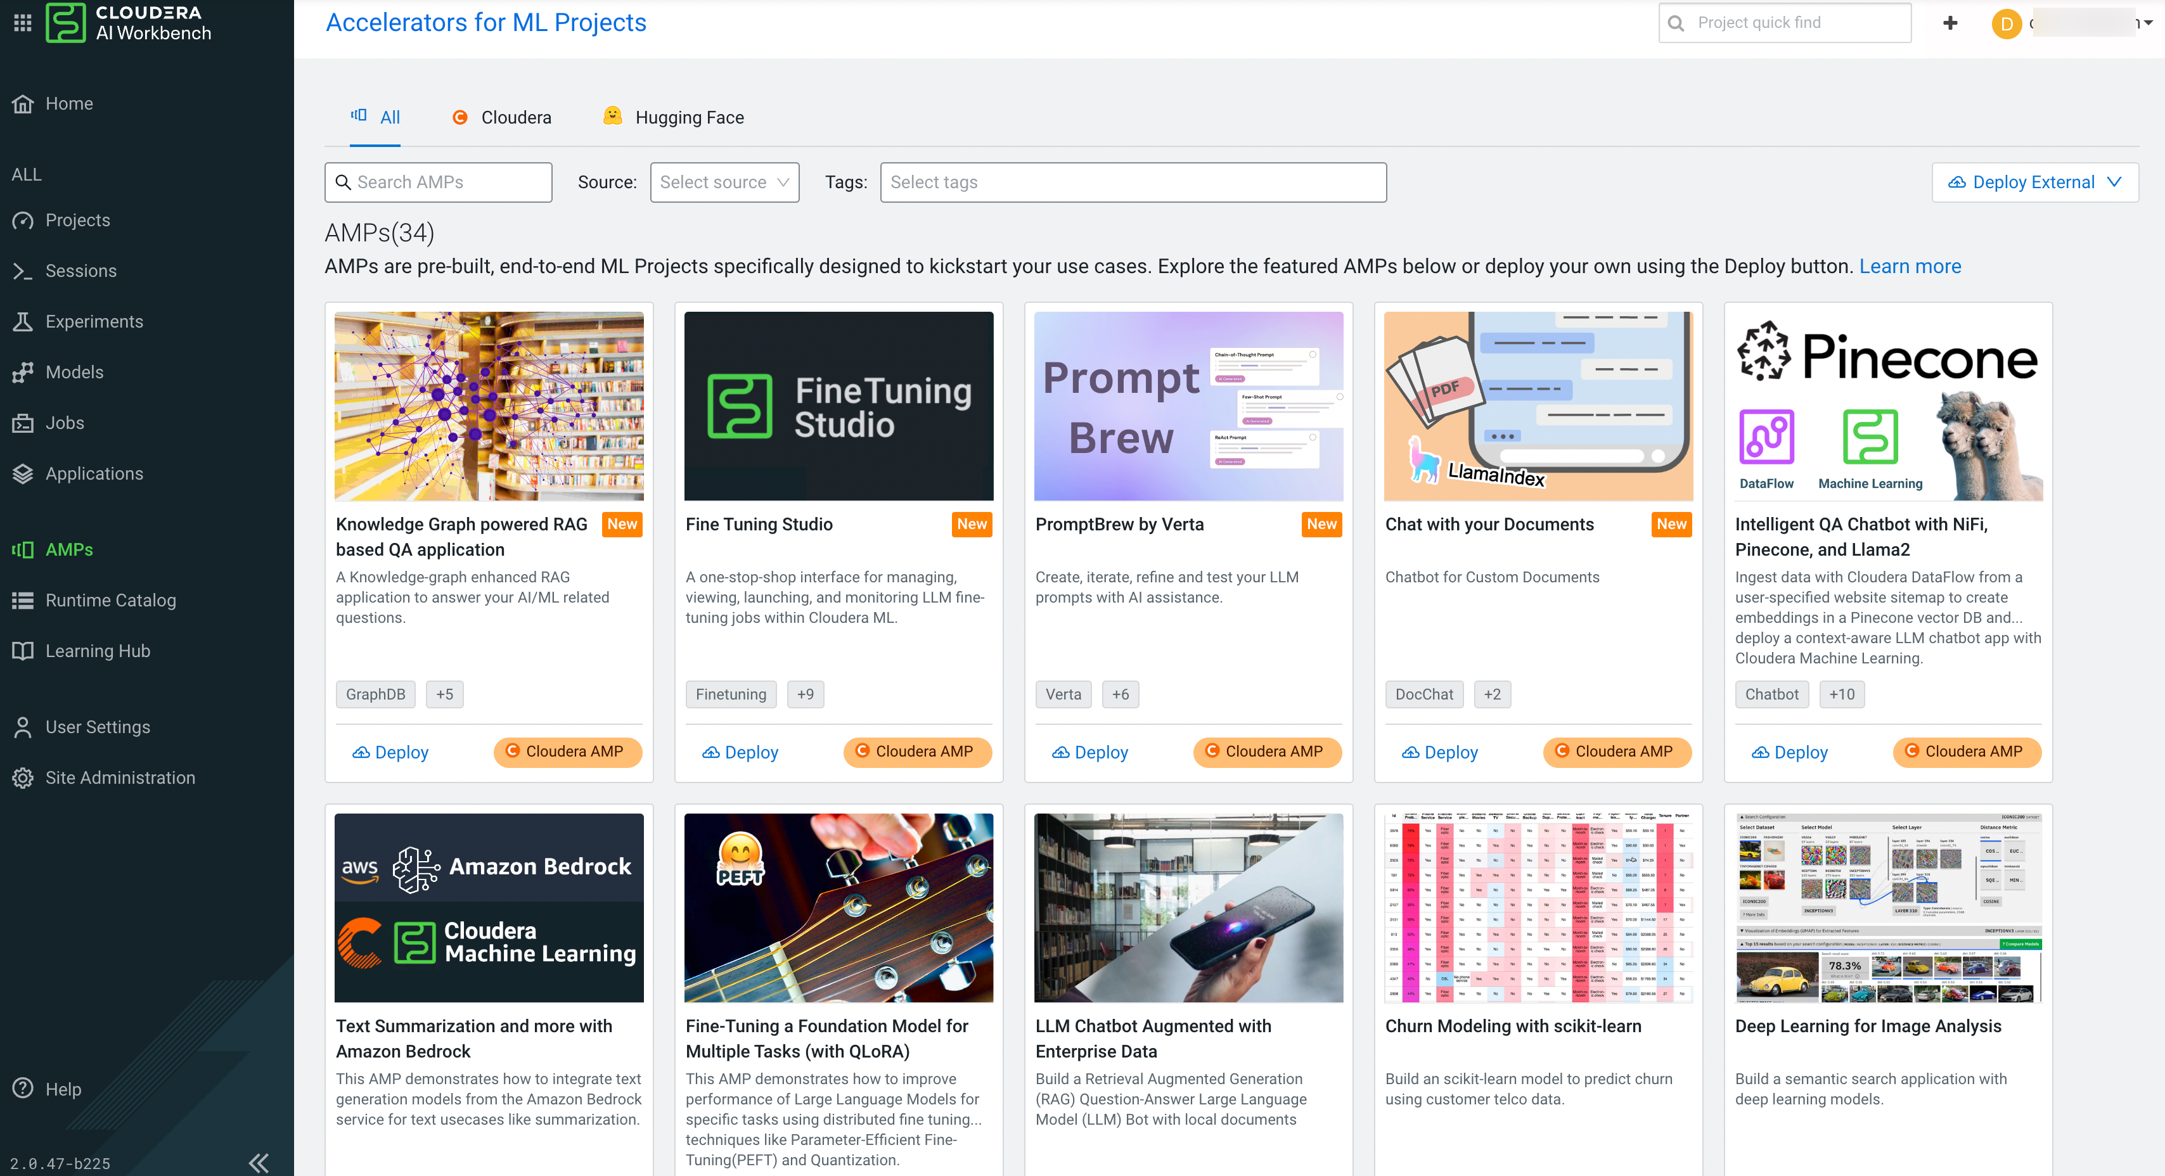
Task: Open the PromptBrew thumbnail image
Action: 1188,407
